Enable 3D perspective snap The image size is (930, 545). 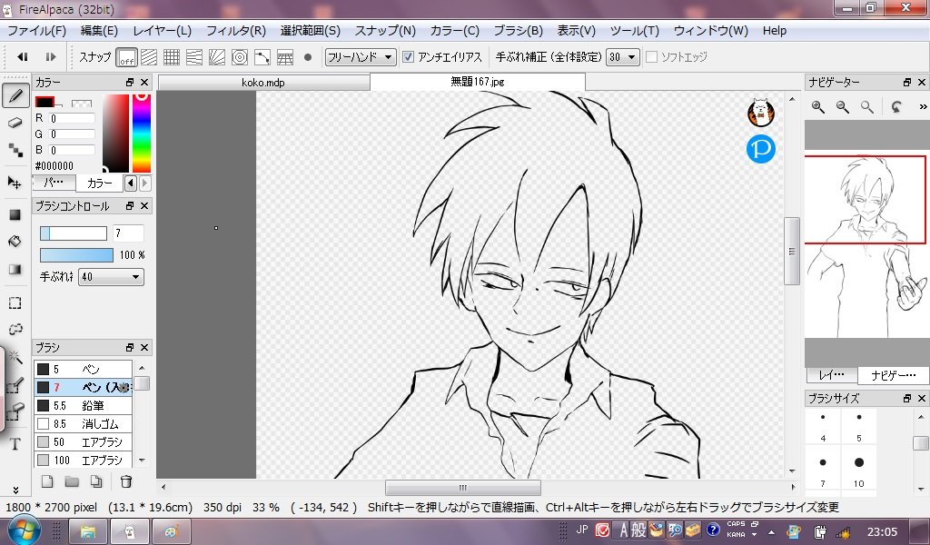[284, 57]
